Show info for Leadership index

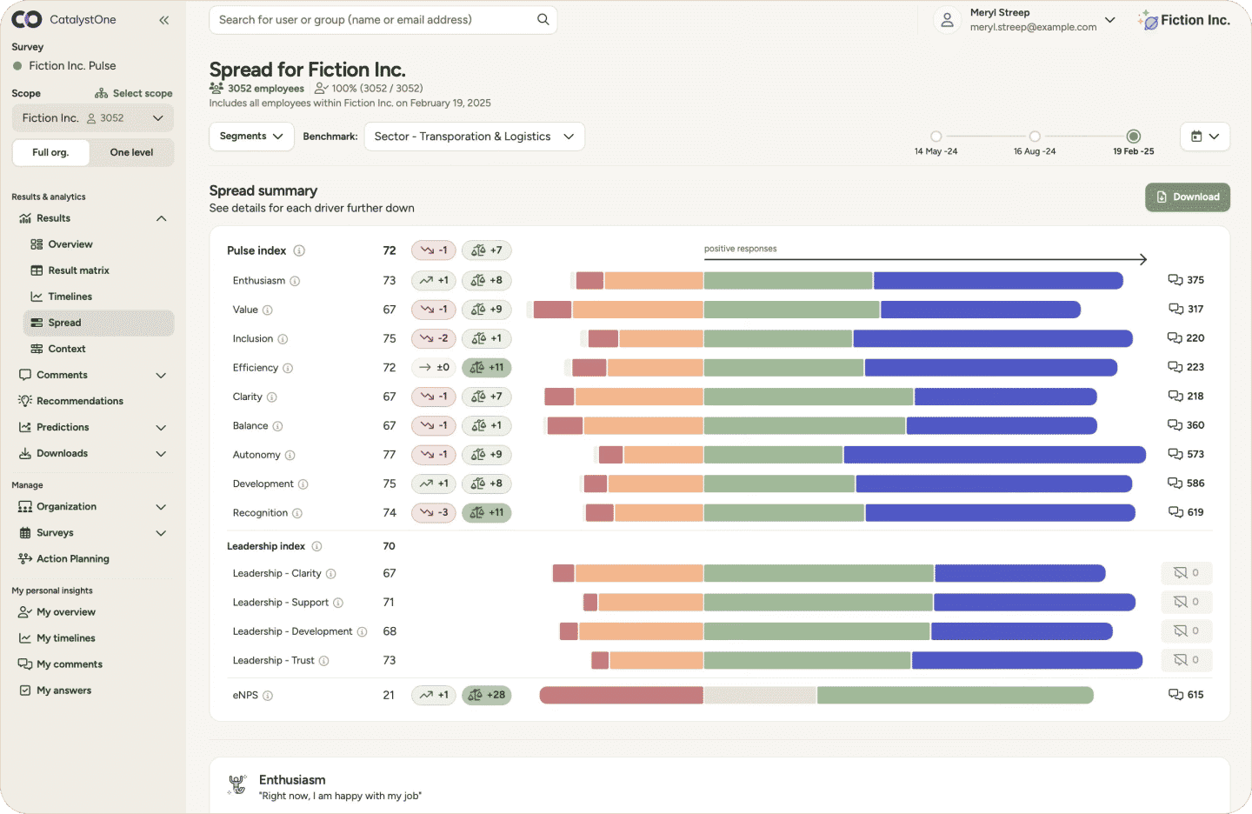316,546
